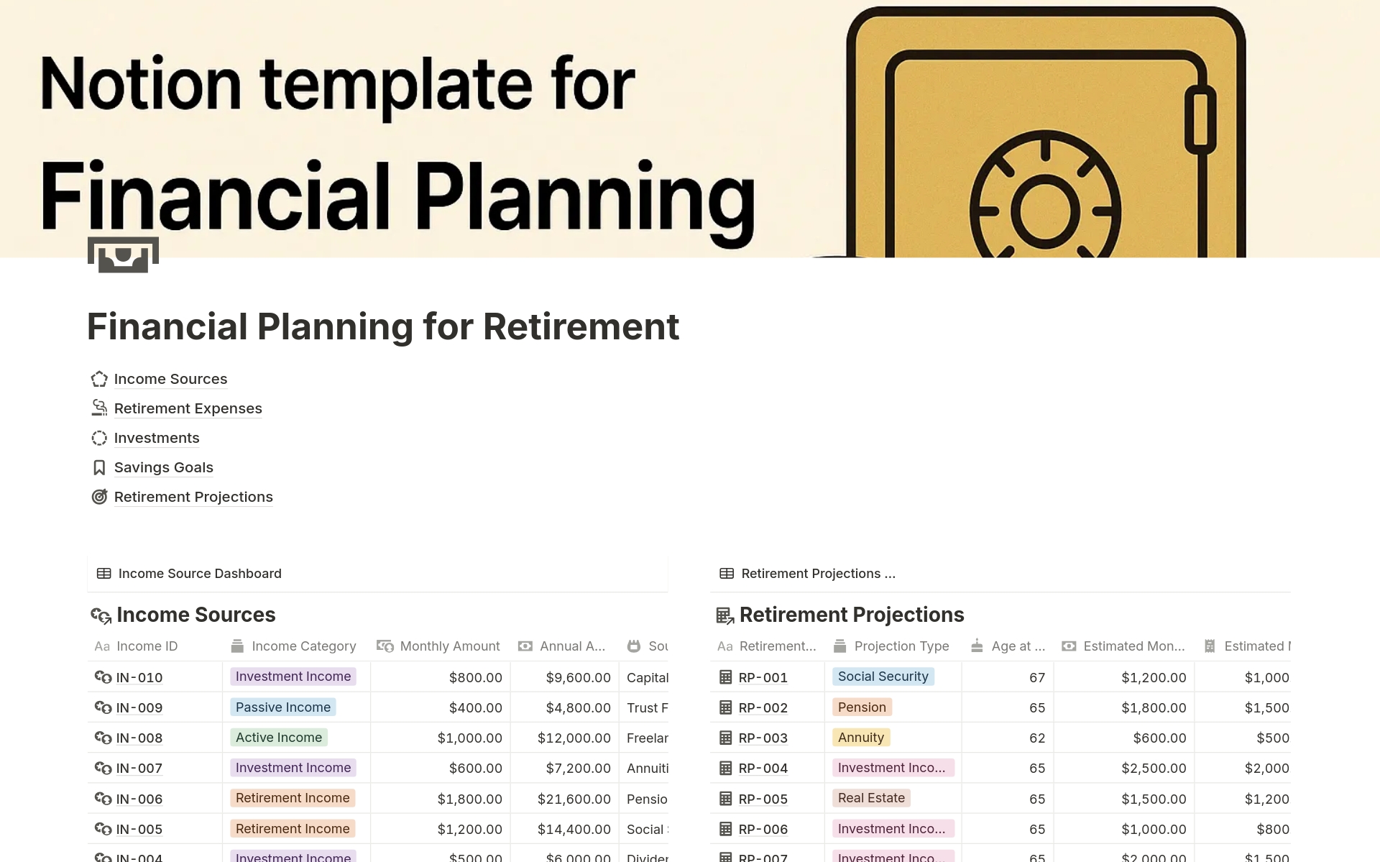Click the money page icon above title

click(123, 255)
